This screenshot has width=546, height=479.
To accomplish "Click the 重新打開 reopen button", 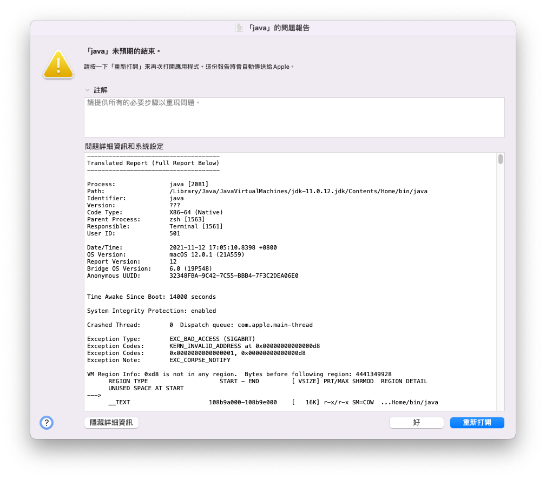I will pos(477,423).
